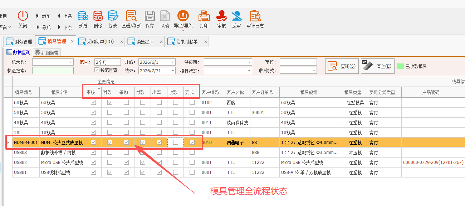Toggle 财务 checkbox in 6#模具 row
Image resolution: width=465 pixels, height=206 pixels.
(x=110, y=102)
